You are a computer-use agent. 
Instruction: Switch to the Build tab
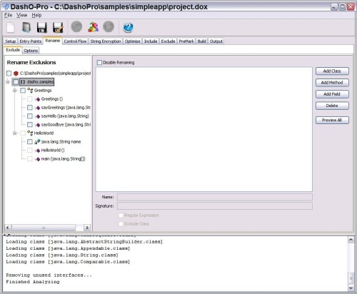(201, 41)
